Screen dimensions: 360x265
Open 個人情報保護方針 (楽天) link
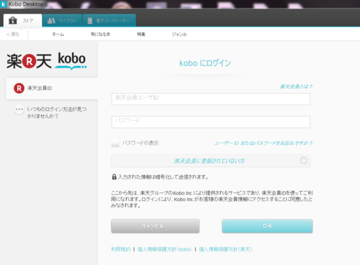225,249
